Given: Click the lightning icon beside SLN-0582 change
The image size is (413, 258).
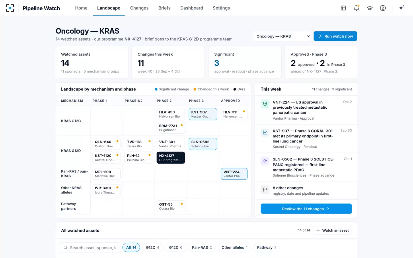Looking at the screenshot, I should coord(265,161).
